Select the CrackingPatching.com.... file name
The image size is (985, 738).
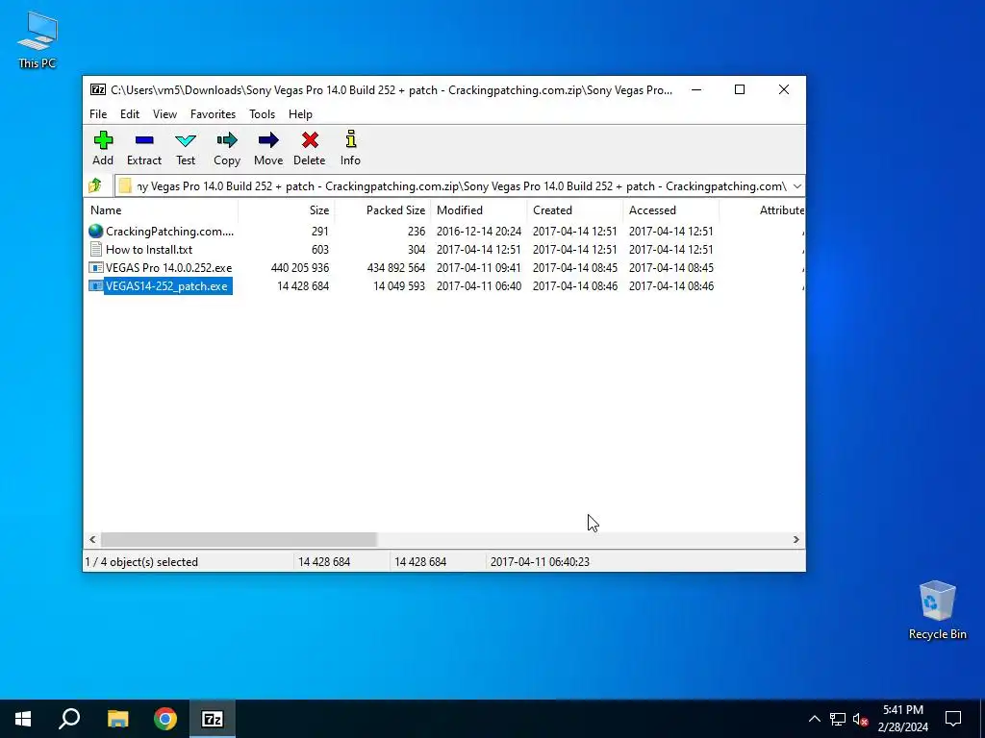[x=169, y=232]
